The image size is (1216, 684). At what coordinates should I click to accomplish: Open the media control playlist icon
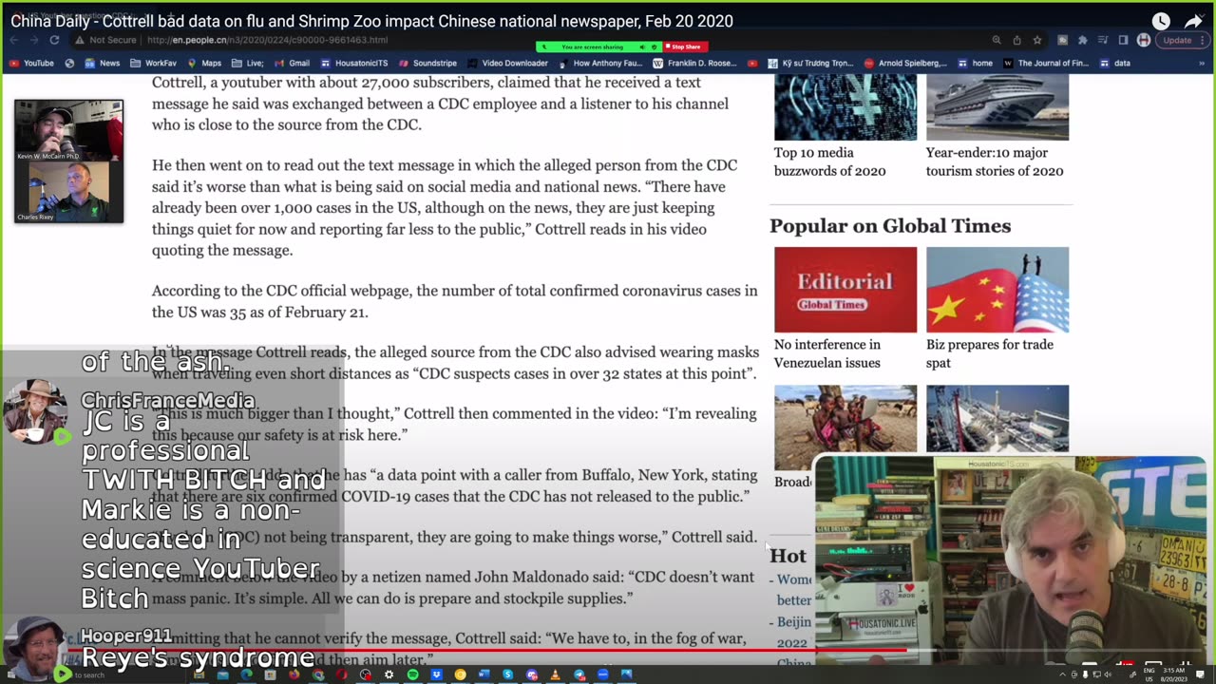1103,40
